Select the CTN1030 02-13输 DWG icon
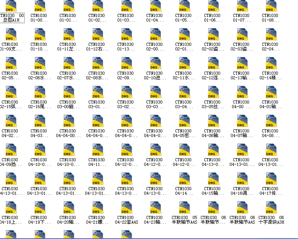 [242, 63]
